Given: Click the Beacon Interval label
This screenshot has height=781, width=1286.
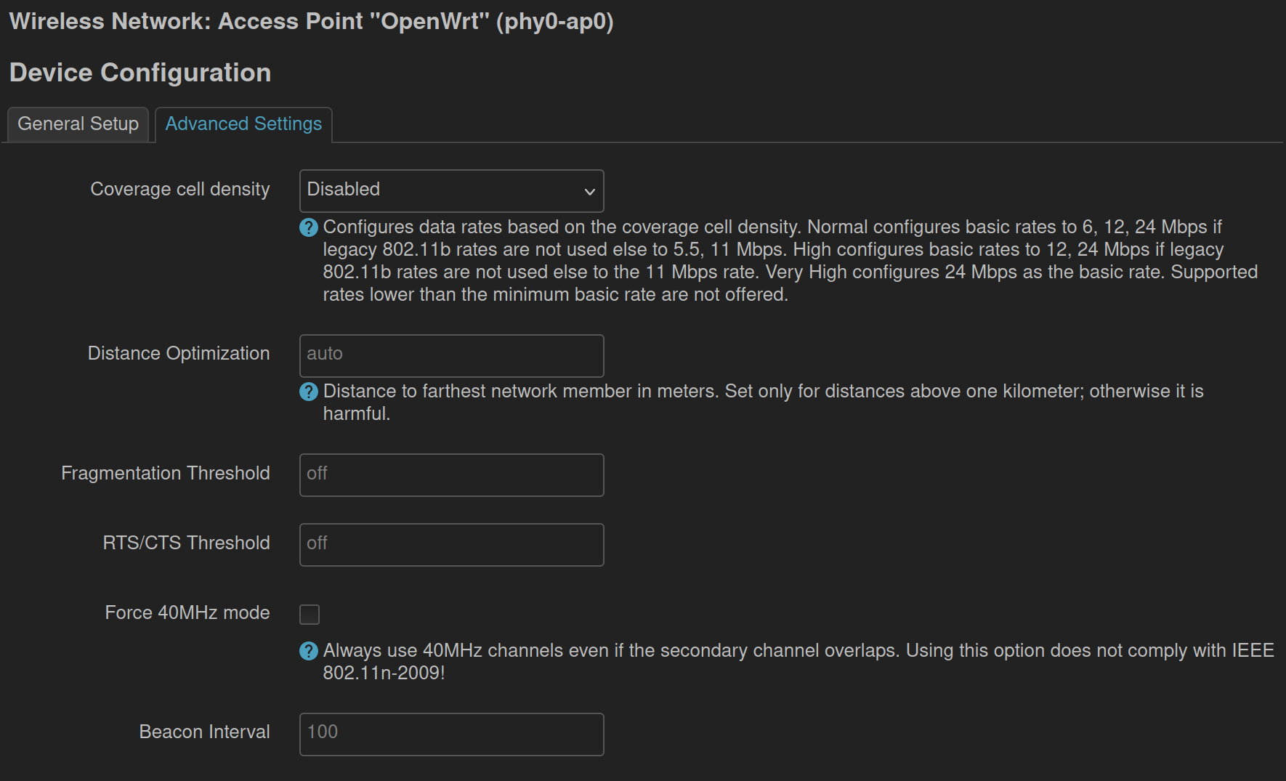Looking at the screenshot, I should coord(205,732).
